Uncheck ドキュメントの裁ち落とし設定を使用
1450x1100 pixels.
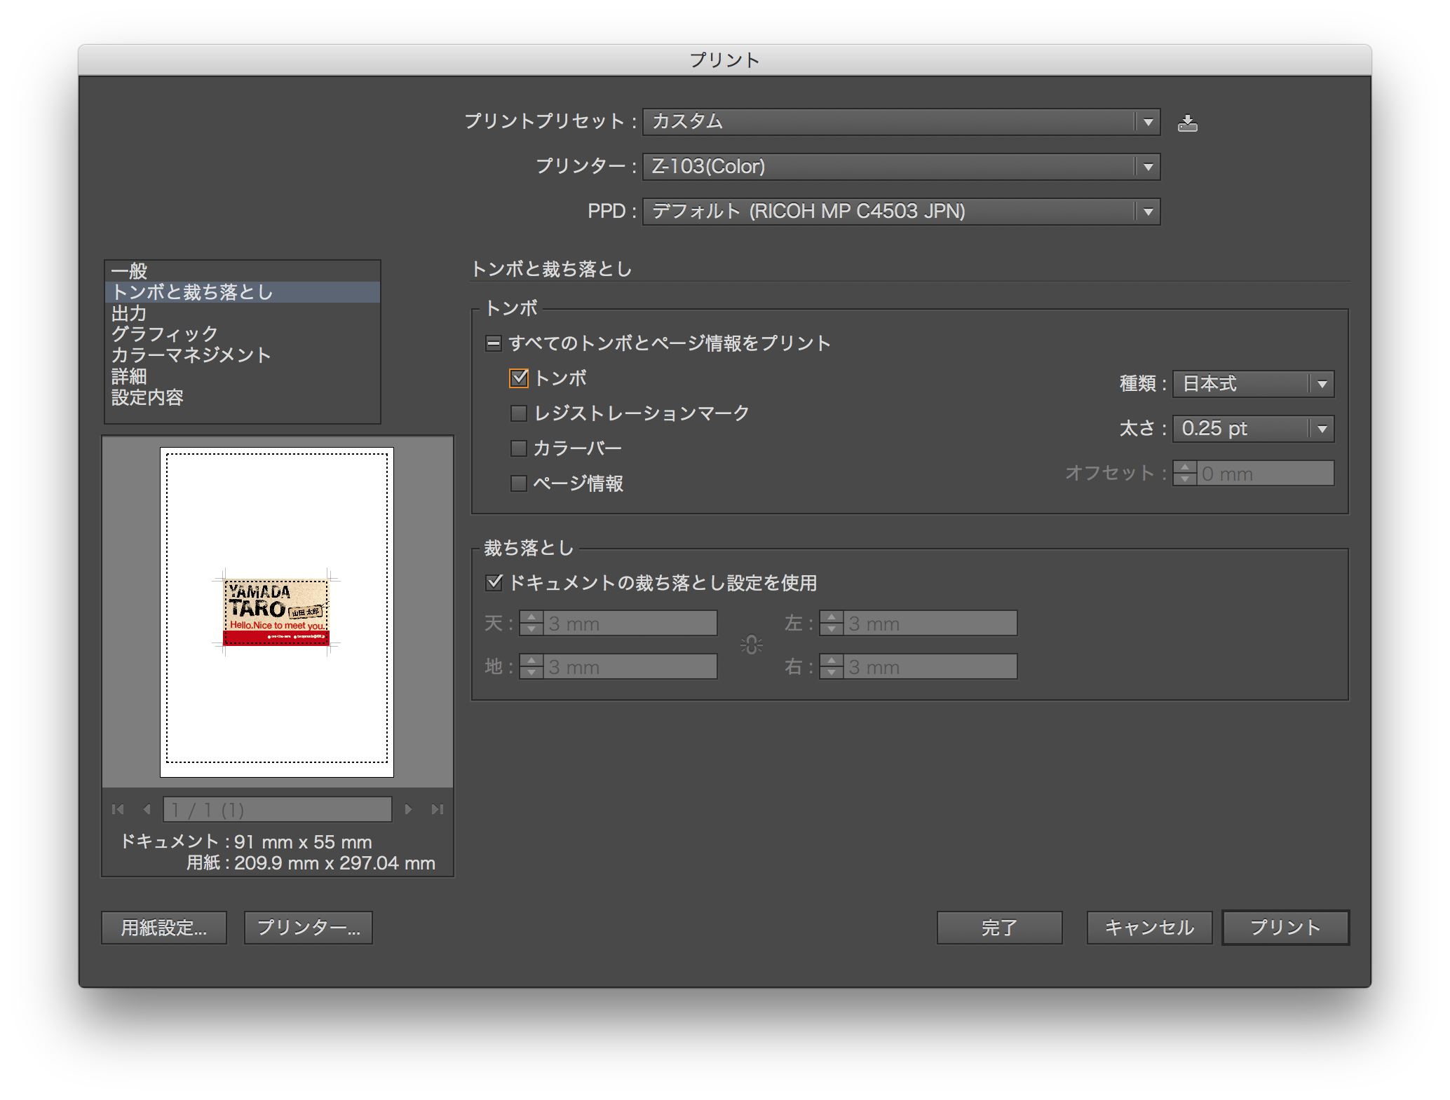click(494, 582)
